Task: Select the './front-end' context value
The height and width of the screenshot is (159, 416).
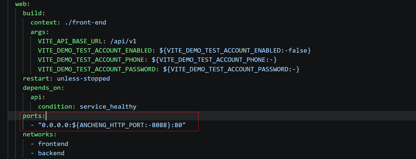Action: 86,23
